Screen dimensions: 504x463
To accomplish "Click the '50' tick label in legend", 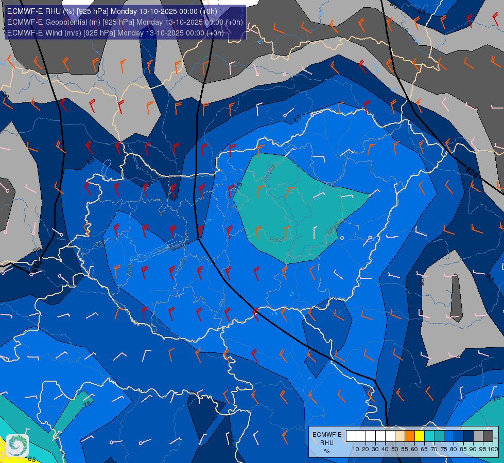I will (395, 449).
